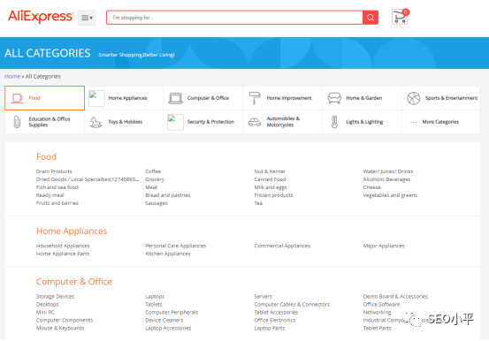
Task: Click the red search magnifier button
Action: tap(371, 18)
